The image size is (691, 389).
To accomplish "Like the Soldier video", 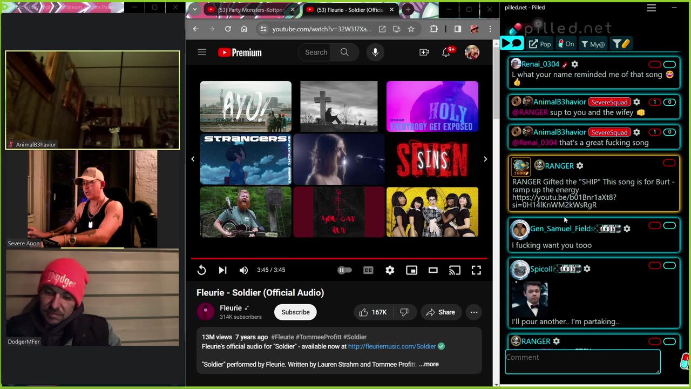I will point(373,312).
